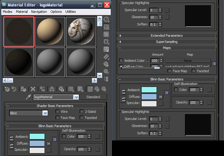Open the Options menu
This screenshot has height=156, width=224.
click(56, 12)
